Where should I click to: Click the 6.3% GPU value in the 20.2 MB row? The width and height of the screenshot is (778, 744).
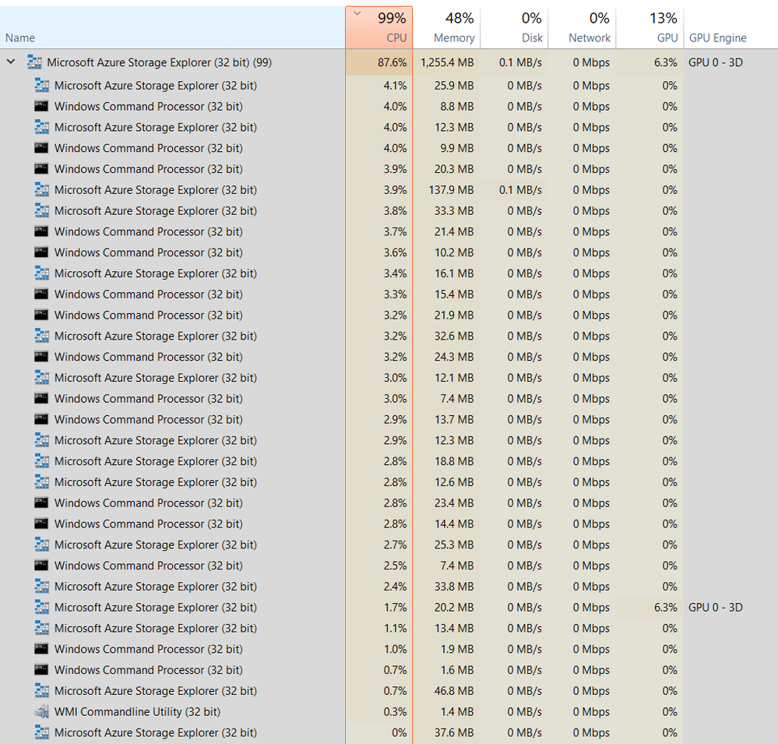coord(665,607)
